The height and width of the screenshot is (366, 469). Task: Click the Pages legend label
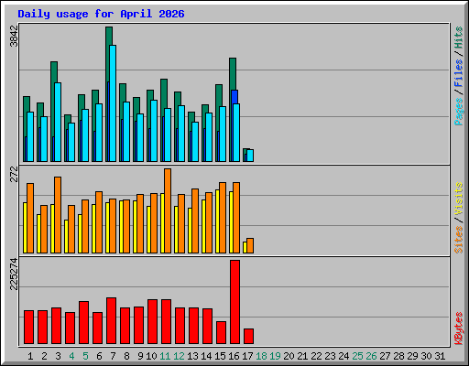coord(459,112)
